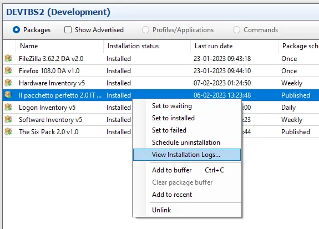Click the Il pacchetto perfetto package icon
This screenshot has height=229, width=319.
pyautogui.click(x=8, y=95)
